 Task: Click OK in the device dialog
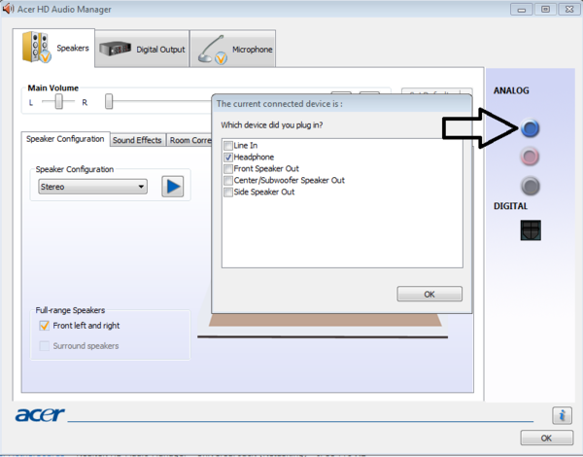click(429, 294)
